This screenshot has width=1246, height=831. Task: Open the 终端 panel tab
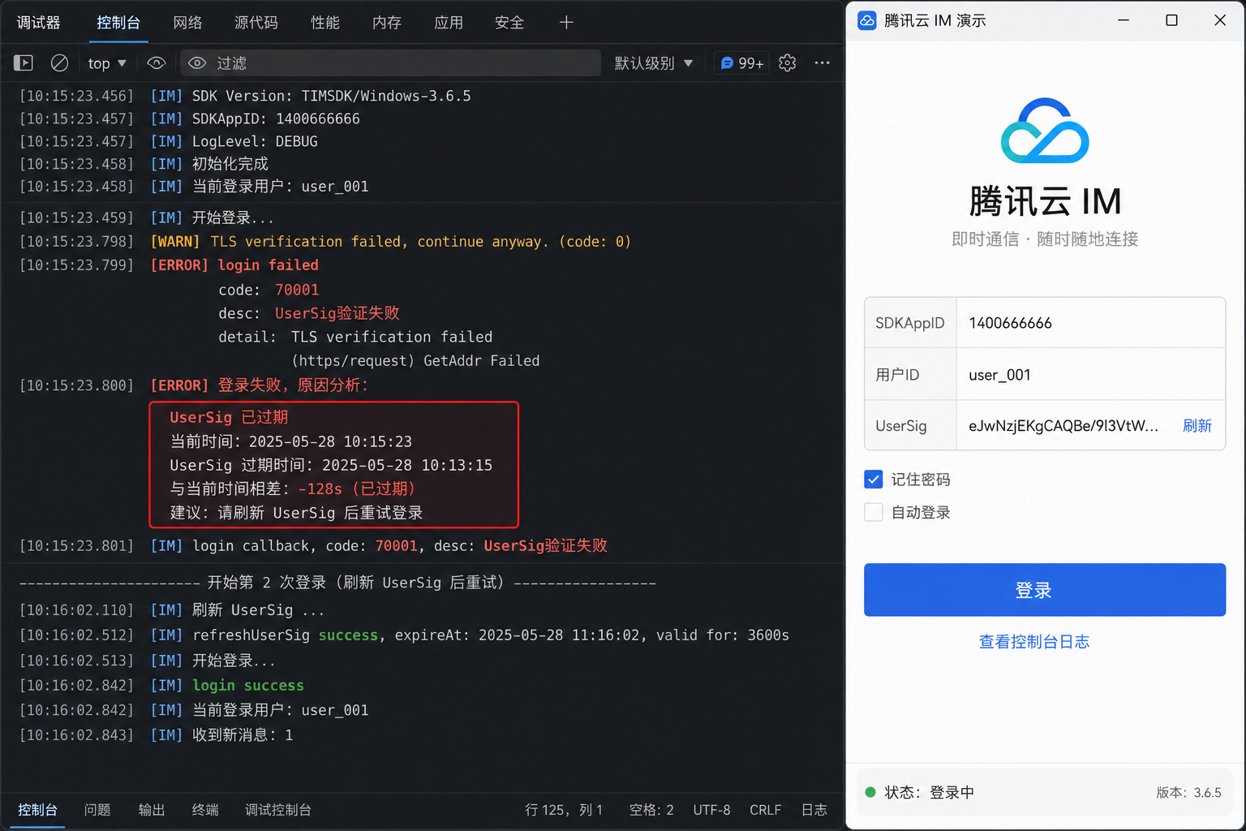click(205, 810)
